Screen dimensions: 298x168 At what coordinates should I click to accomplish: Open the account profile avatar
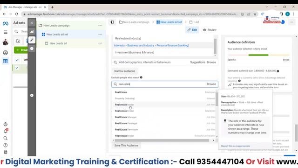pyautogui.click(x=5, y=42)
